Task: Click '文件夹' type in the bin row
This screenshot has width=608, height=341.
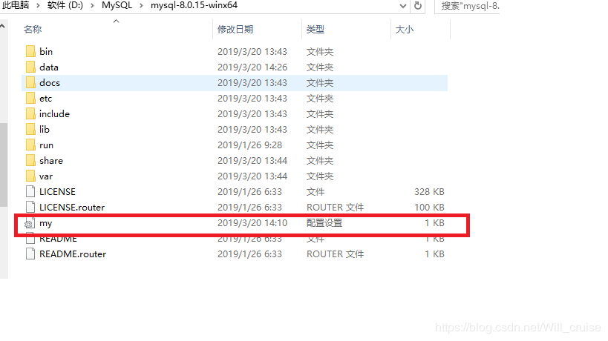Action: click(x=320, y=51)
